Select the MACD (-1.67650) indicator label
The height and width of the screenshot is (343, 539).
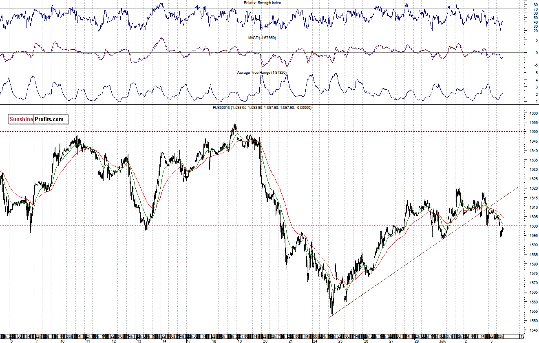tap(262, 38)
